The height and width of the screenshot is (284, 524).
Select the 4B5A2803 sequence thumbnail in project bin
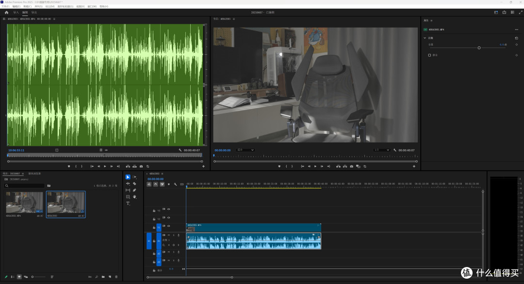pyautogui.click(x=66, y=204)
